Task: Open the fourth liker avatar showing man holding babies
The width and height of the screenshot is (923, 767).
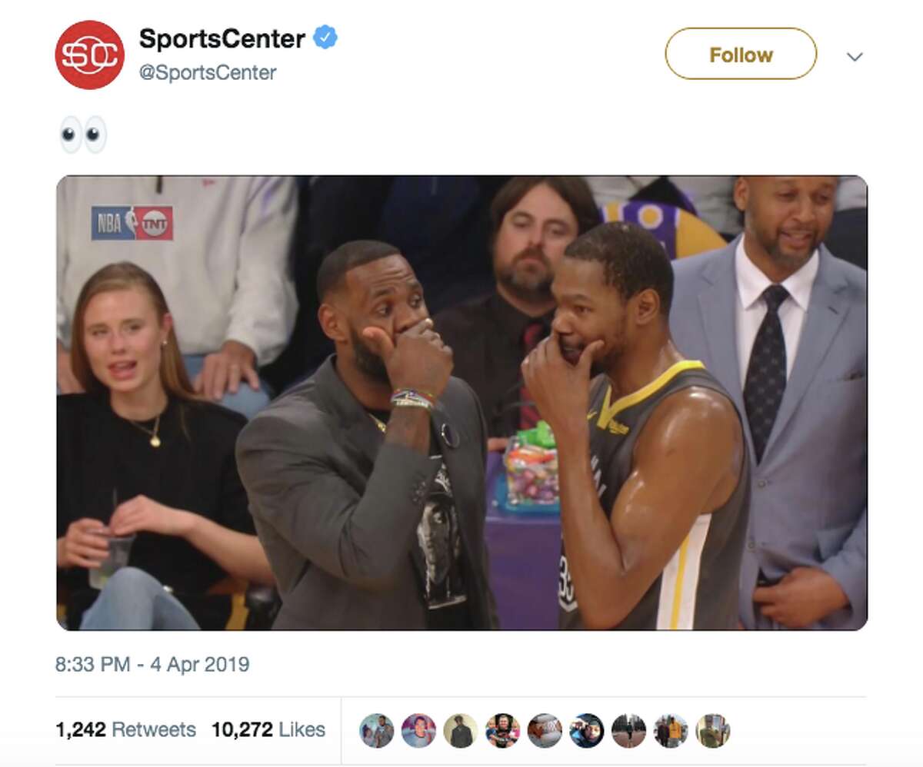Action: click(x=502, y=730)
